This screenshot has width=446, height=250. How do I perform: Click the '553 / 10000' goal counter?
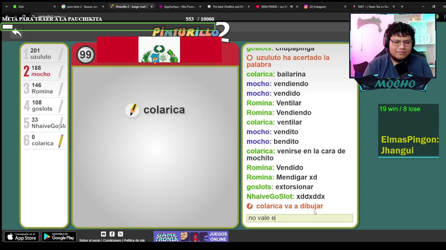pyautogui.click(x=200, y=19)
